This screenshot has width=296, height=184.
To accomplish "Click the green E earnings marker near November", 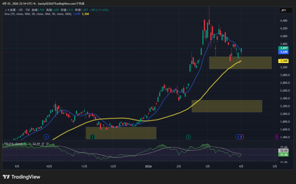I will (92, 136).
